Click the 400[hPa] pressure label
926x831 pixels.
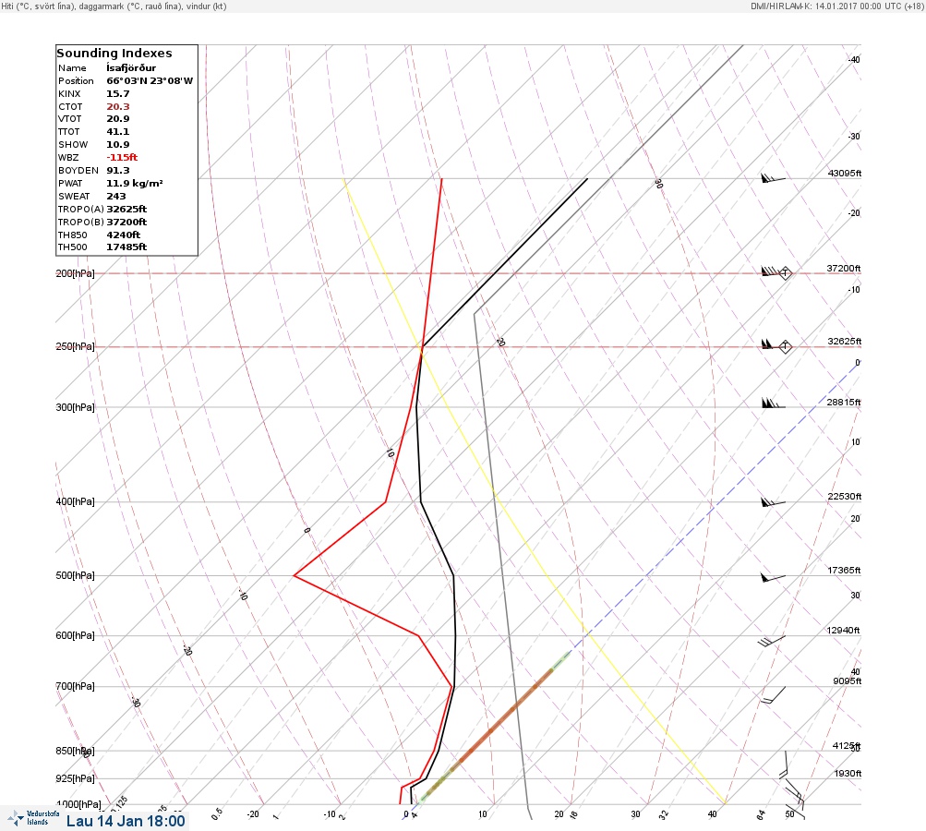coord(75,501)
